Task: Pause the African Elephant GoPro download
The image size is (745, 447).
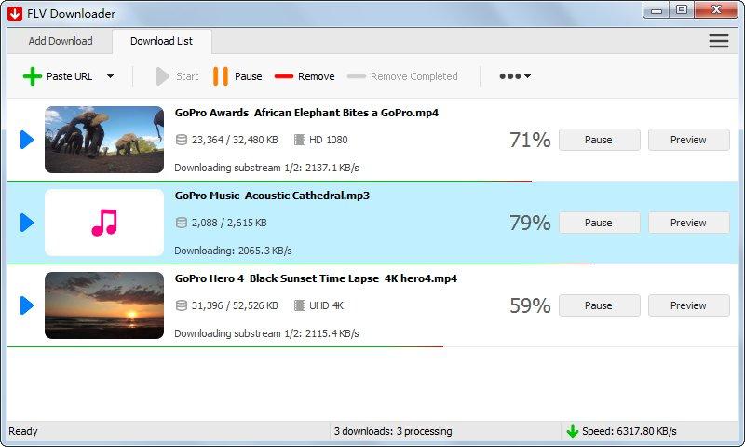Action: 599,140
